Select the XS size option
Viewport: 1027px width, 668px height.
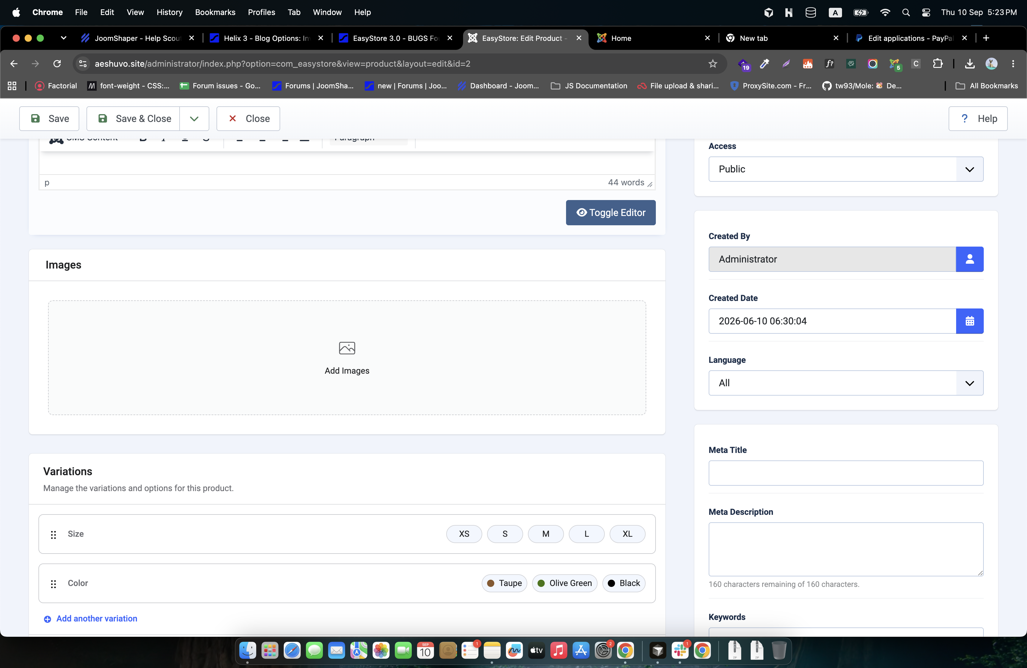(464, 534)
